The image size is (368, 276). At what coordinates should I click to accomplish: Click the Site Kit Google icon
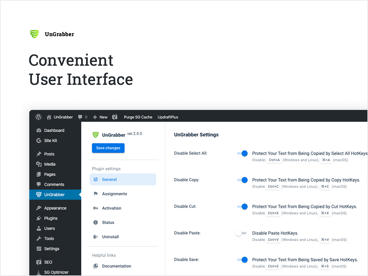39,141
